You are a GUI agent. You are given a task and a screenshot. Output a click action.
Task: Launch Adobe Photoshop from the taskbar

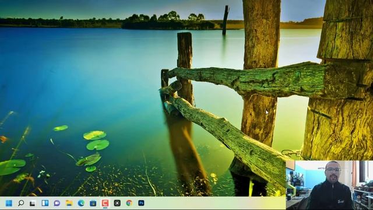point(141,203)
